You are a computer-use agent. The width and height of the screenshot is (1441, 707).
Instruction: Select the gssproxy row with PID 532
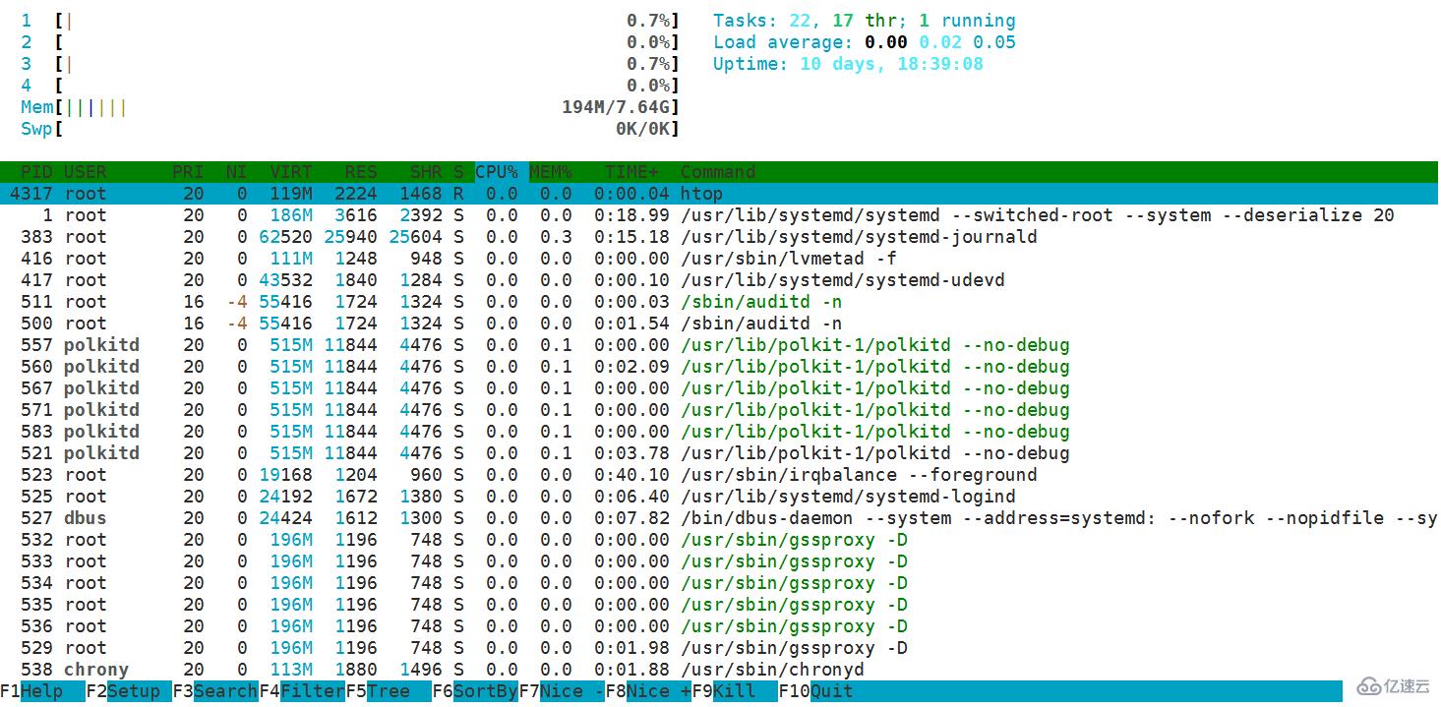click(719, 540)
